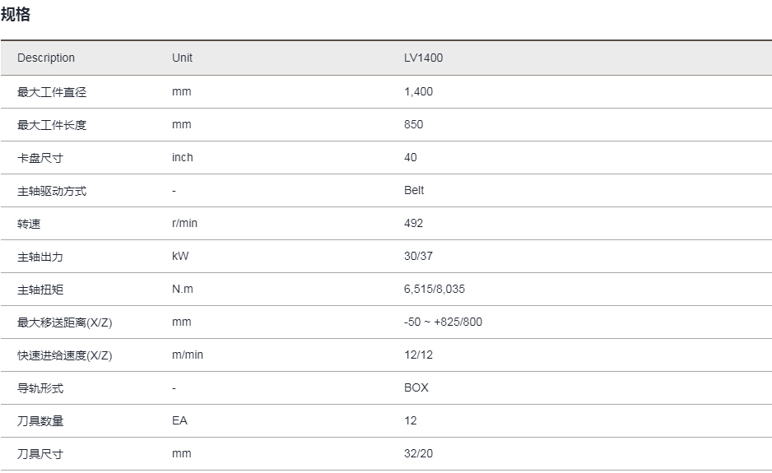Click the 12/12 rapid feed value
772x473 pixels.
tap(417, 355)
